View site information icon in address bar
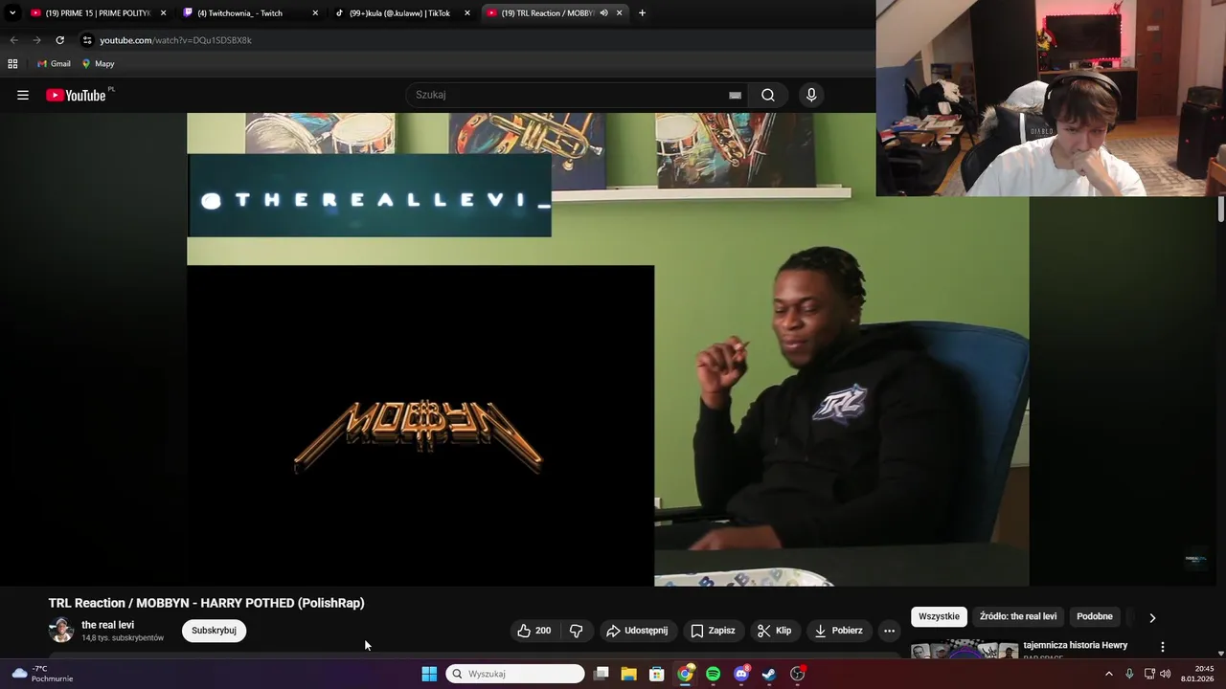 pyautogui.click(x=87, y=40)
